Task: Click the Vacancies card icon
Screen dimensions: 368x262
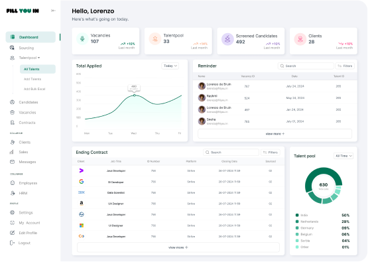Action: [x=82, y=38]
